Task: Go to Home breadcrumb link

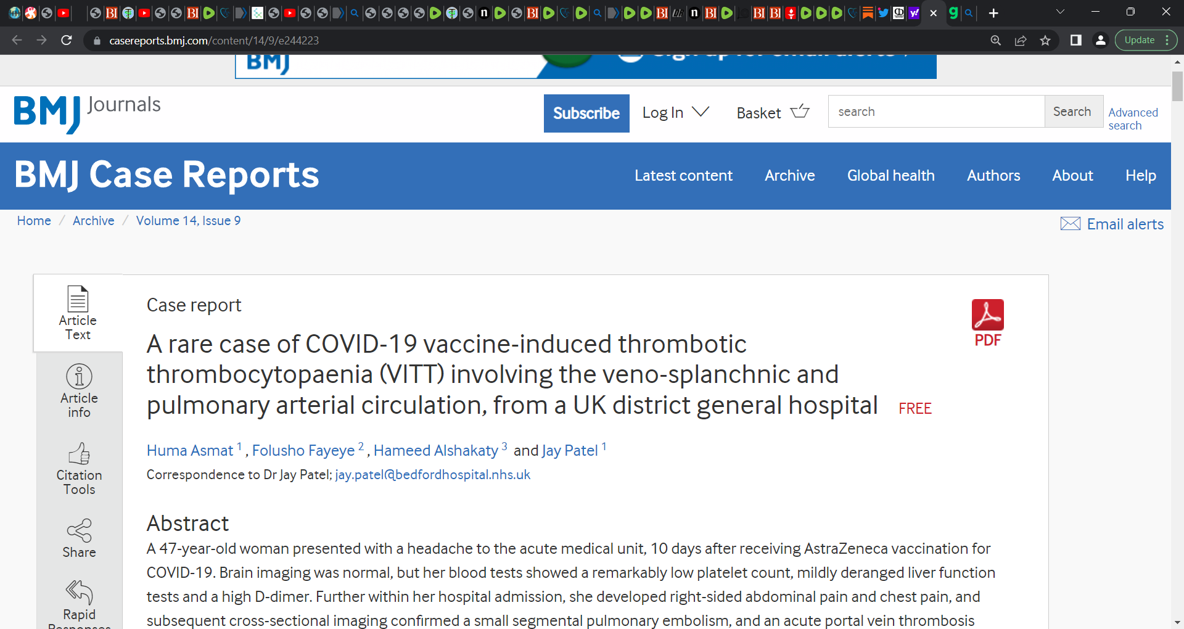Action: (x=34, y=221)
